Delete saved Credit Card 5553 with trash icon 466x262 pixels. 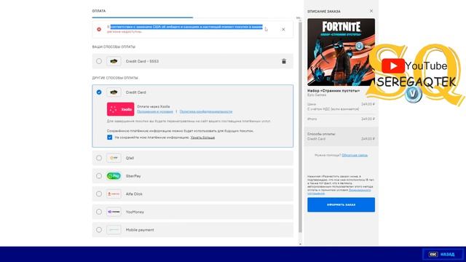[284, 61]
